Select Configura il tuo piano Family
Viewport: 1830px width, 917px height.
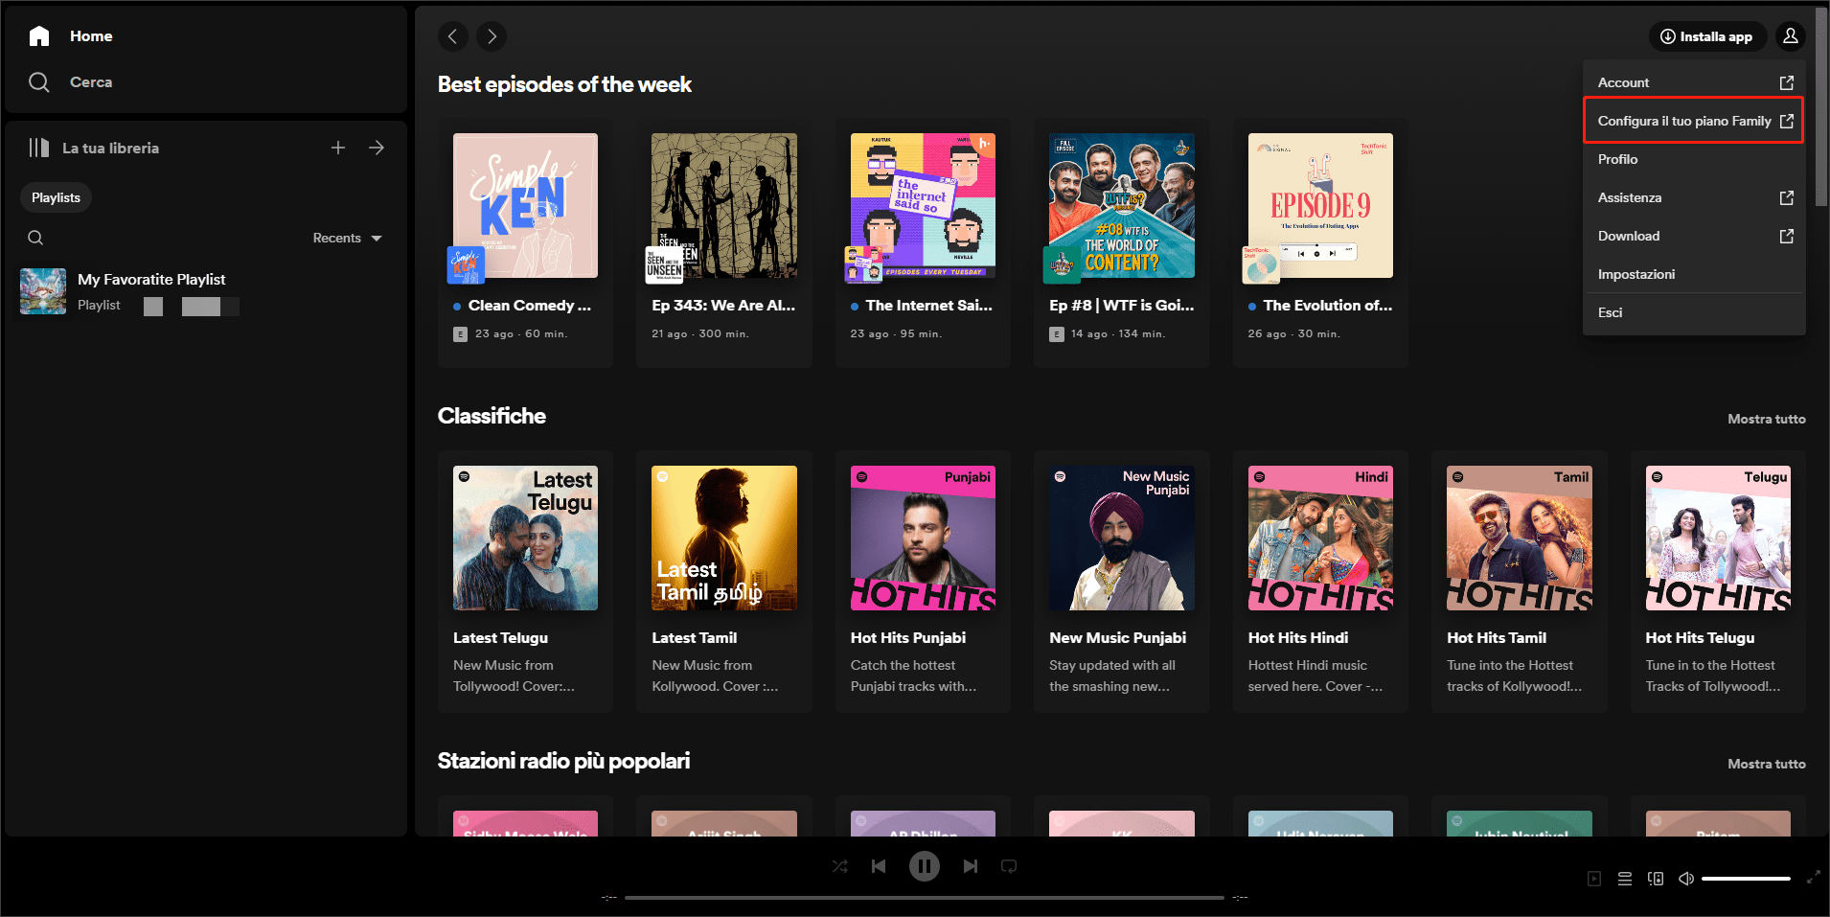(x=1694, y=121)
